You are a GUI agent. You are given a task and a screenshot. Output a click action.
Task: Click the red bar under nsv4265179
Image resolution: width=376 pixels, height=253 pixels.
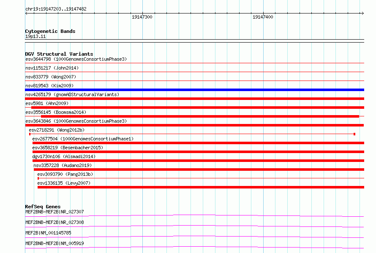pyautogui.click(x=194, y=99)
